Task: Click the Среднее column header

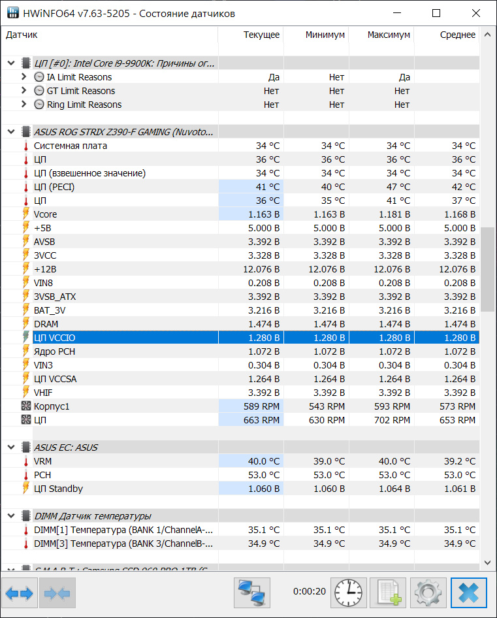Action: click(447, 35)
